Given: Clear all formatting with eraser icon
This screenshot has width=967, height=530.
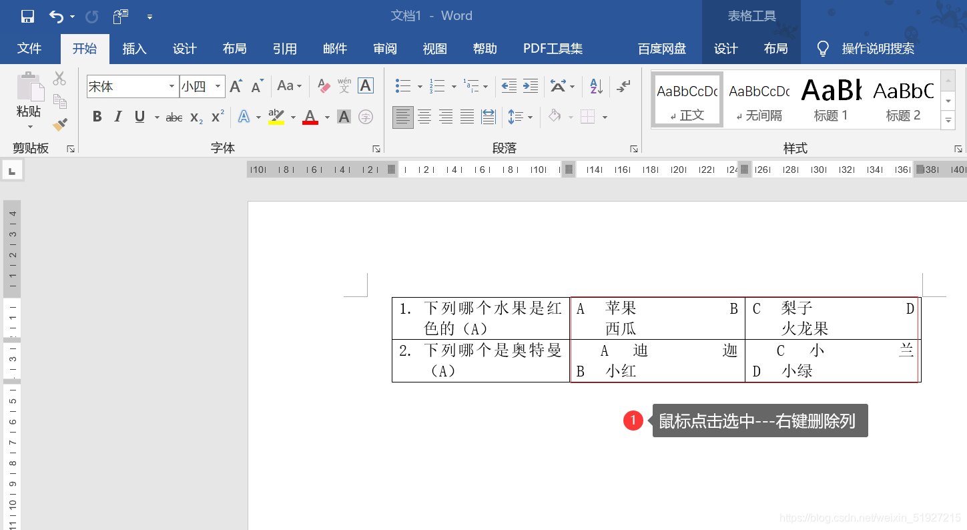Looking at the screenshot, I should click(324, 86).
